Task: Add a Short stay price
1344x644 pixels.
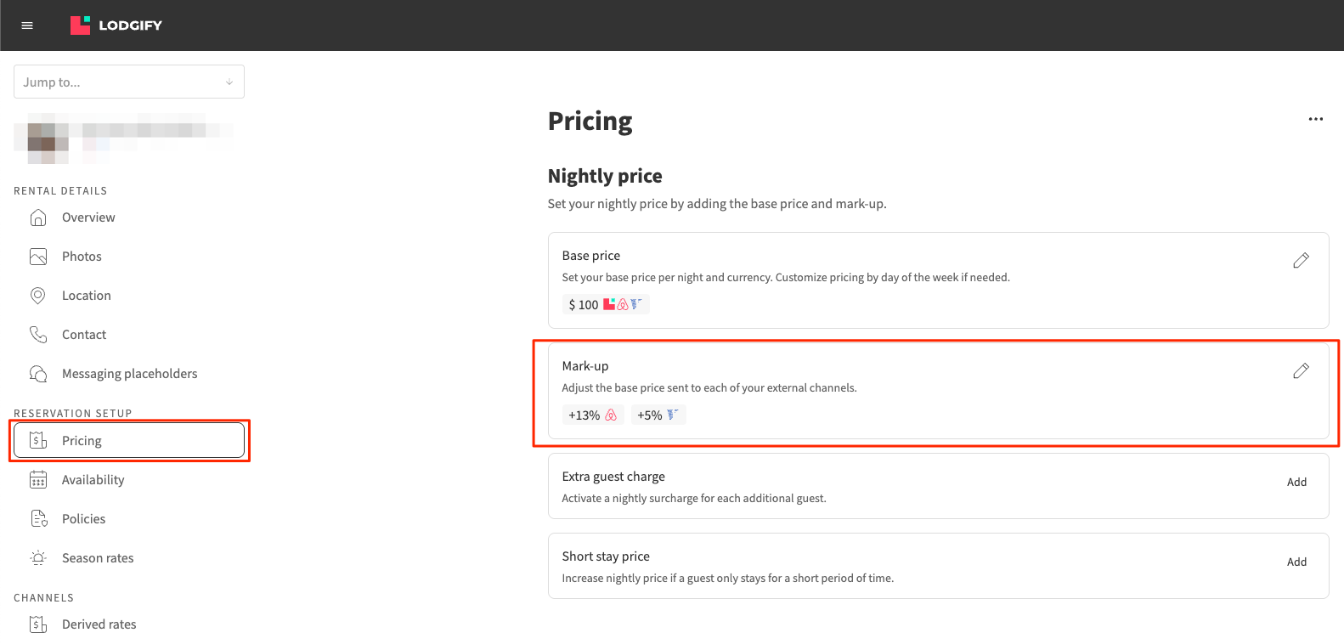Action: pyautogui.click(x=1296, y=562)
